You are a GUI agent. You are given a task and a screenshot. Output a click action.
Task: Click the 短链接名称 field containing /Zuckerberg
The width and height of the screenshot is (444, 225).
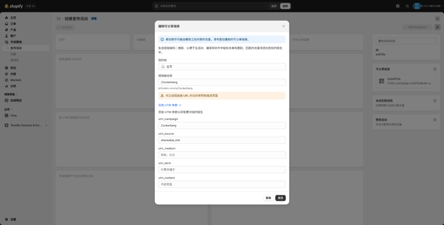pos(222,82)
